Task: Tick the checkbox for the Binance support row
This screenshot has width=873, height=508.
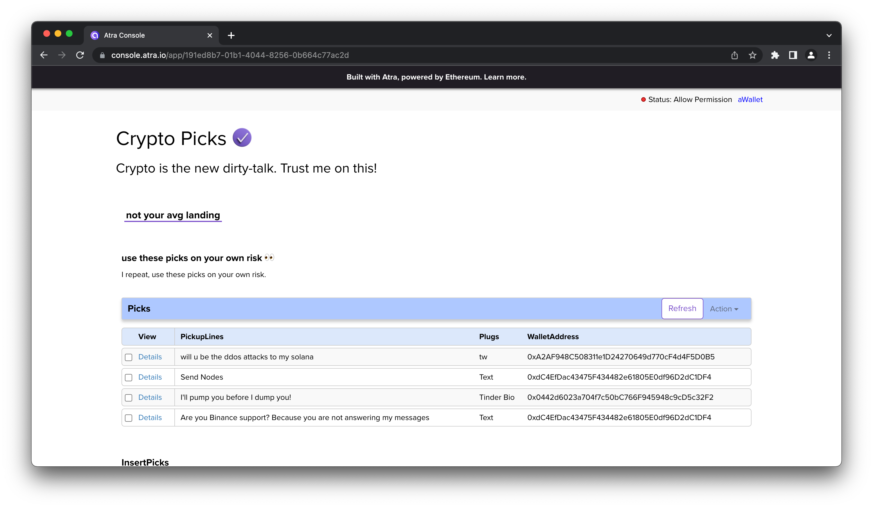Action: [129, 418]
